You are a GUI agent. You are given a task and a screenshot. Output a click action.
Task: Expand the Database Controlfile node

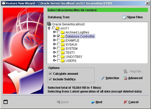pyautogui.click(x=54, y=36)
